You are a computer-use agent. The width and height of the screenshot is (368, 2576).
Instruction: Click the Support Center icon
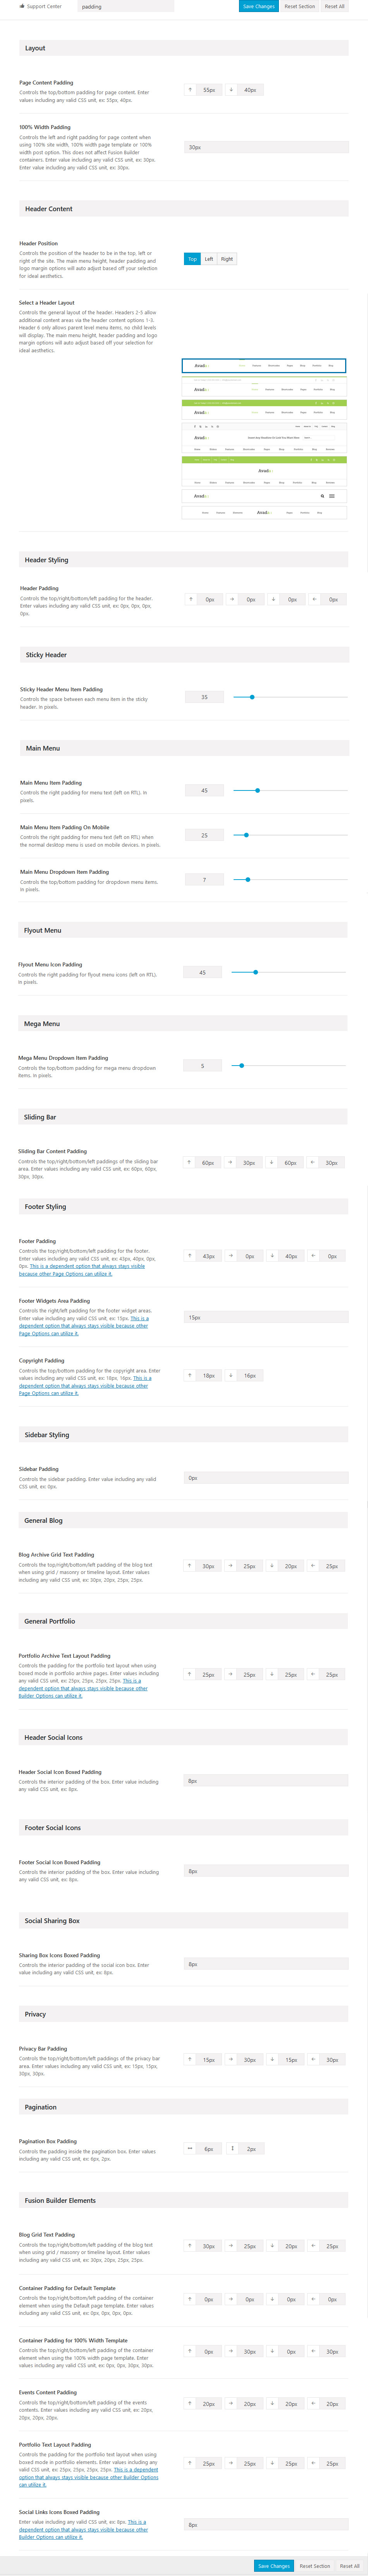tap(21, 6)
